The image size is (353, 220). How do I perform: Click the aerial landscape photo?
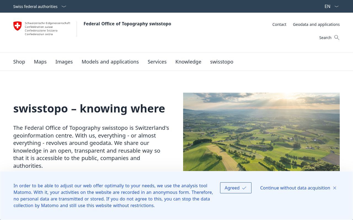[x=261, y=132]
